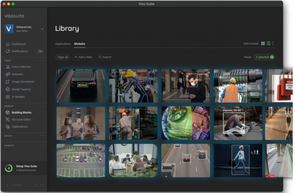Collapse the DEVELOP section
This screenshot has width=295, height=193.
click(x=42, y=106)
